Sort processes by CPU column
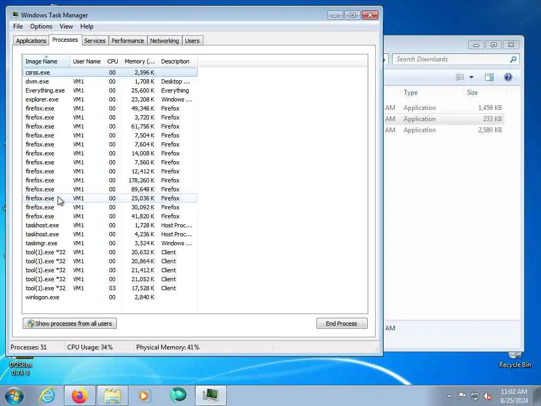This screenshot has width=541, height=406. pyautogui.click(x=113, y=61)
